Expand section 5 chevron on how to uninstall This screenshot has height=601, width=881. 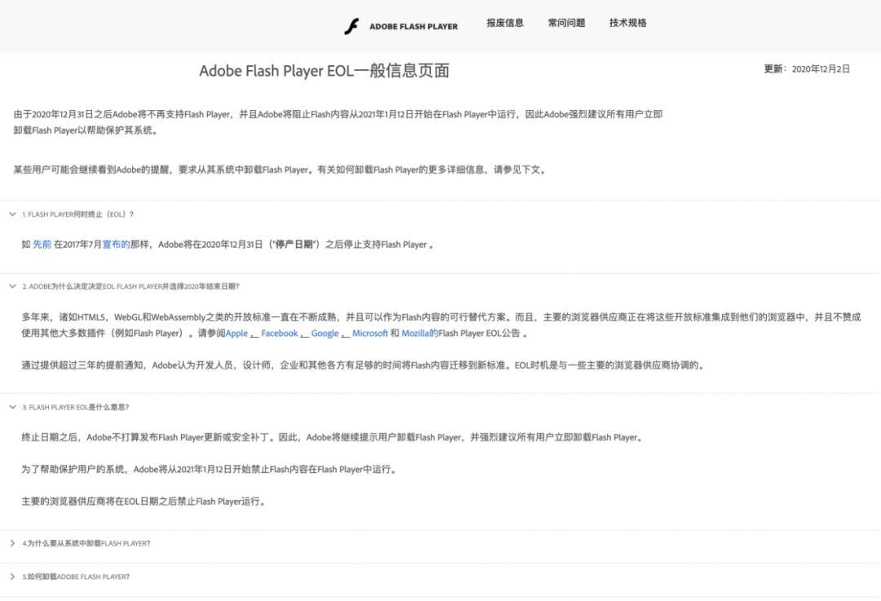[12, 577]
